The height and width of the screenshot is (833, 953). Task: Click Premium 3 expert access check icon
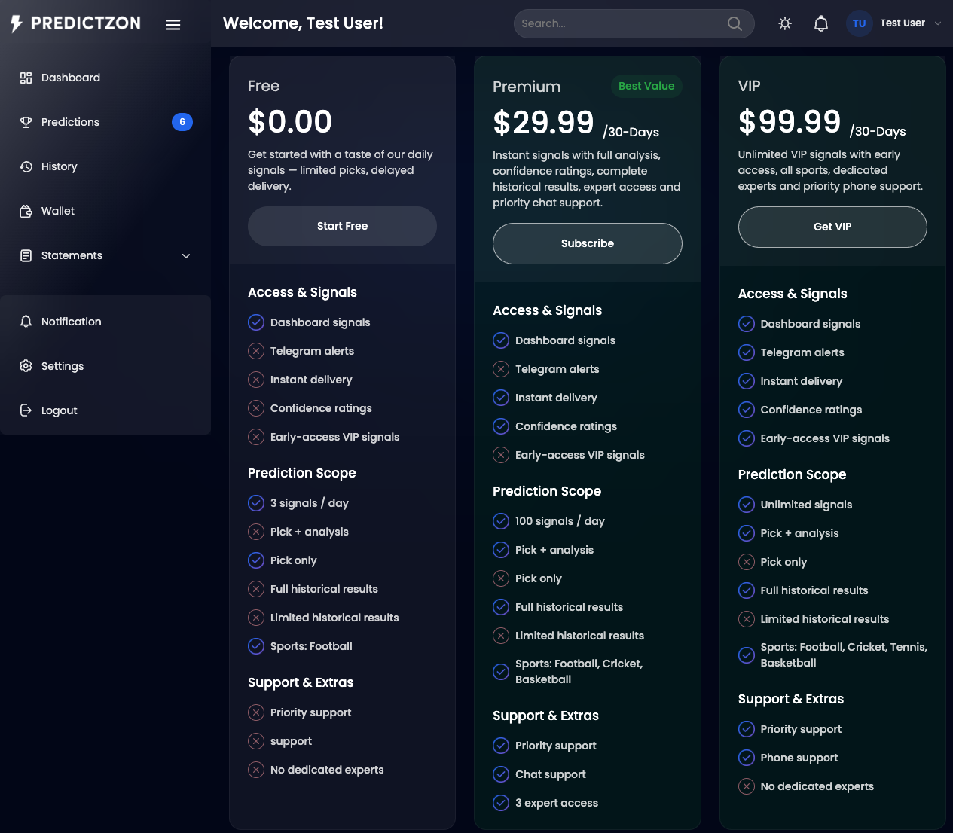501,803
